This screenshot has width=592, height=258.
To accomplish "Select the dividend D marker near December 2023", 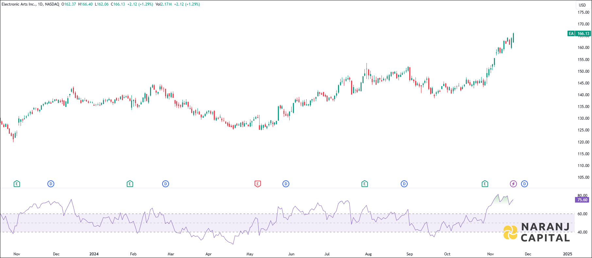I will click(51, 184).
